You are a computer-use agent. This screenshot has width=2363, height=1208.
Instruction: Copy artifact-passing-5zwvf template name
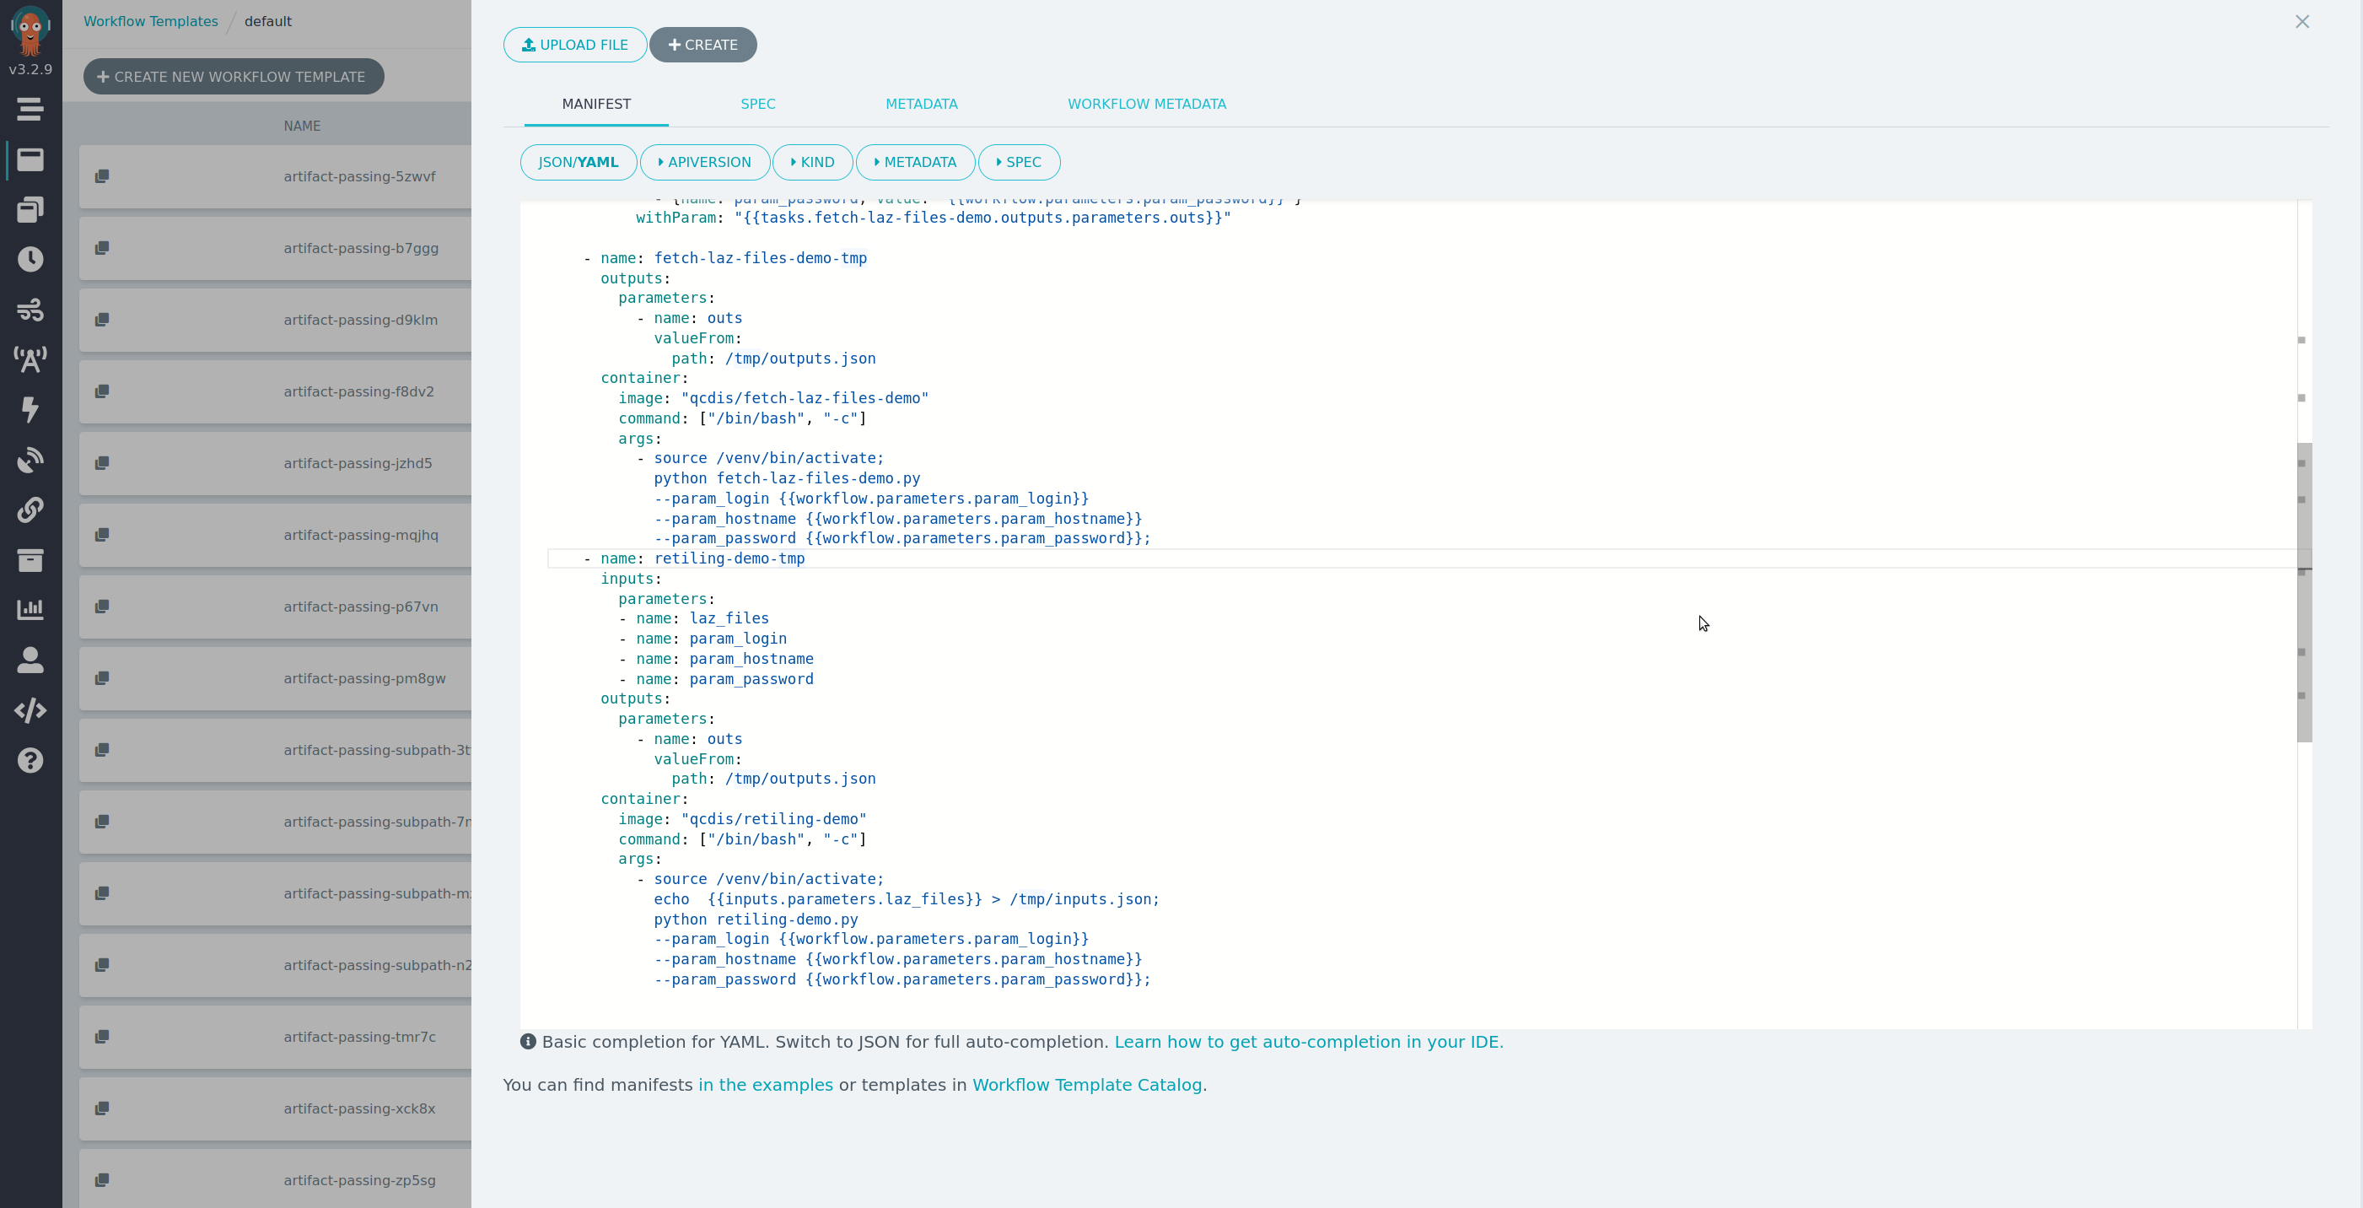click(101, 175)
